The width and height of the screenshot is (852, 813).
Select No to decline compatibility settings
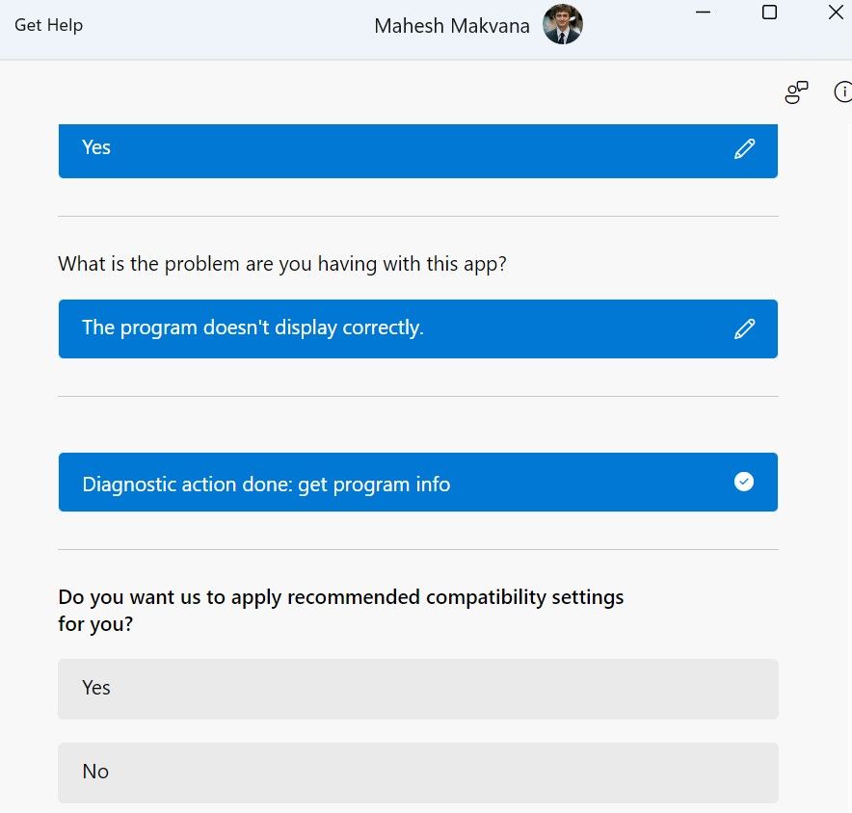pyautogui.click(x=417, y=772)
